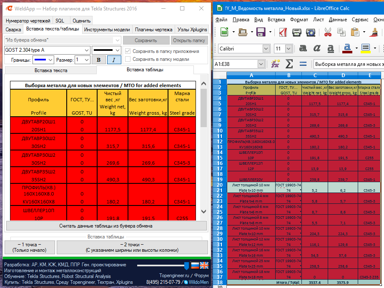The image size is (384, 288).
Task: Expand the Calibri font name dropdown
Action: tap(266, 49)
